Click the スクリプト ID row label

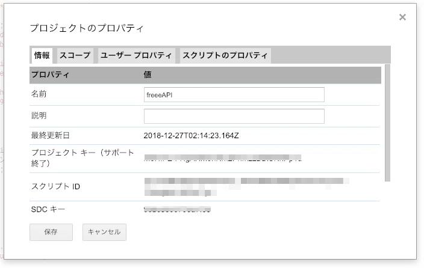point(55,186)
